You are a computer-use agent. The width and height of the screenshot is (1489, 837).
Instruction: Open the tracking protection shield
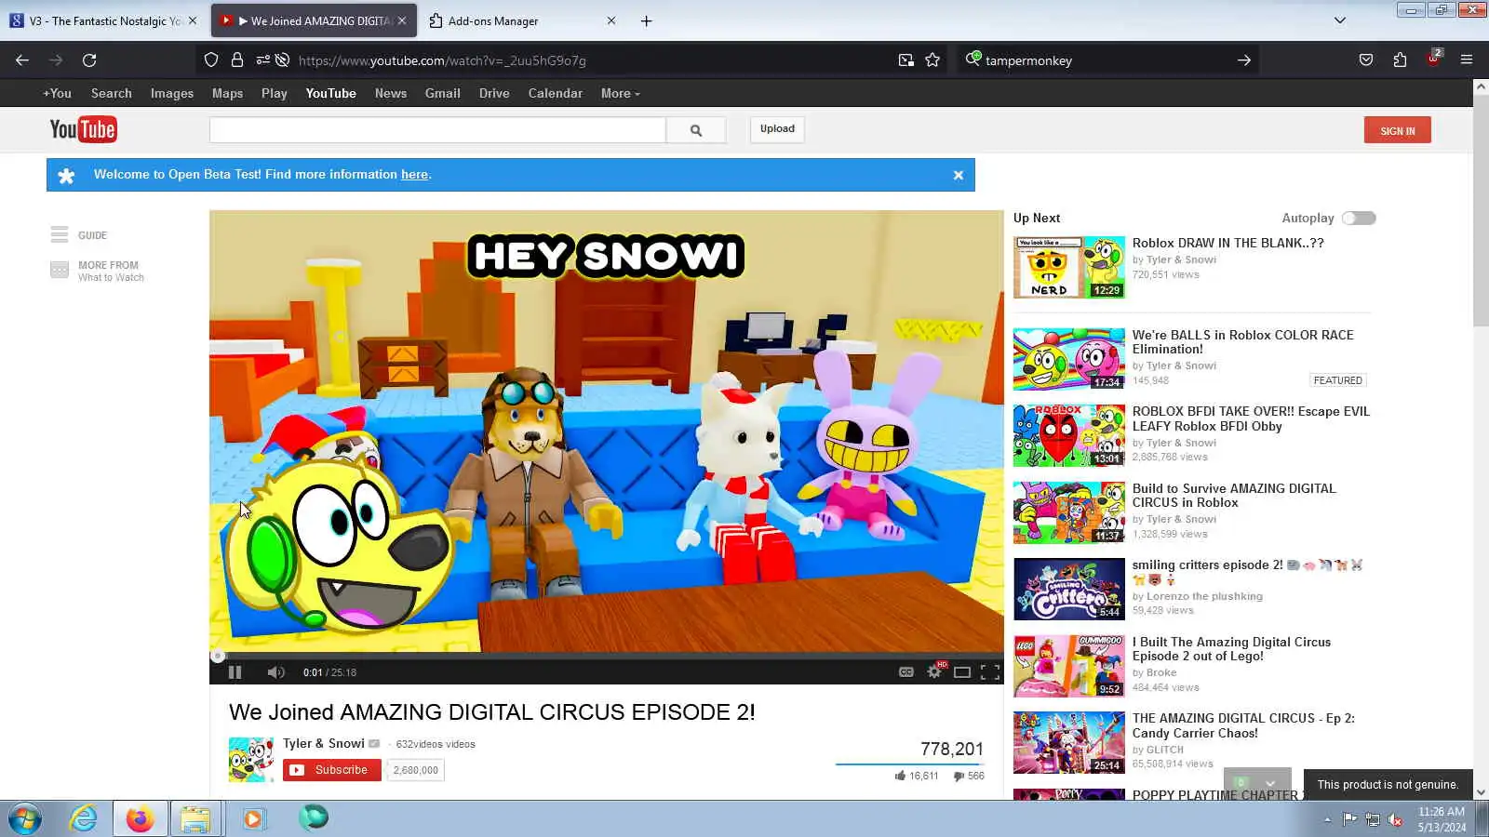tap(211, 60)
